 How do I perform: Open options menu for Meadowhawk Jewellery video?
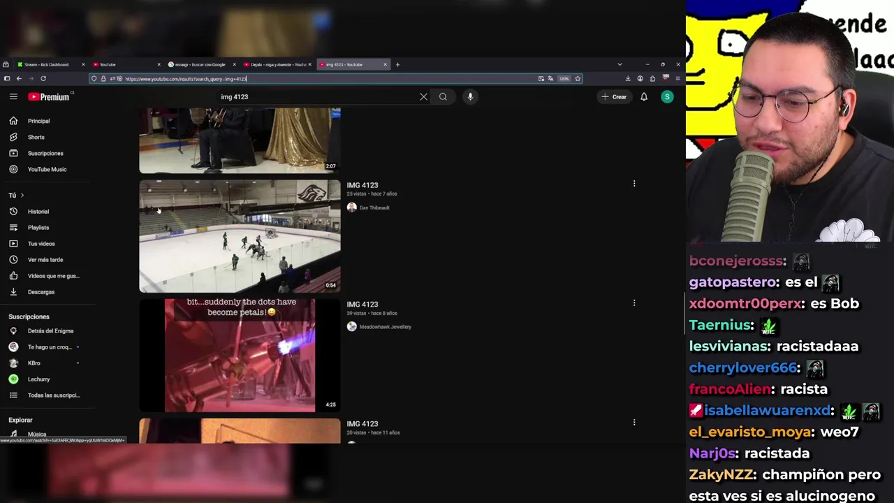click(x=634, y=303)
